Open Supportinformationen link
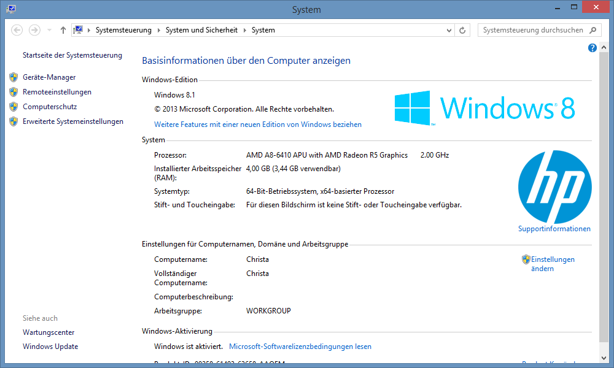Image resolution: width=614 pixels, height=368 pixels. pyautogui.click(x=554, y=229)
